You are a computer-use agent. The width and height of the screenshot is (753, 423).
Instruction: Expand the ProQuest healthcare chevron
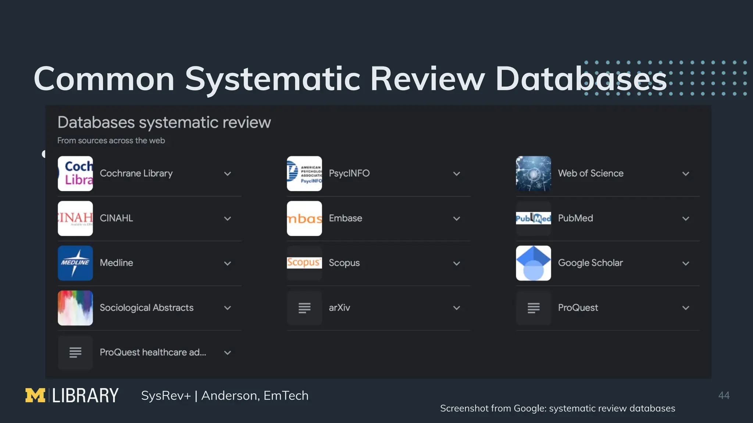(228, 353)
